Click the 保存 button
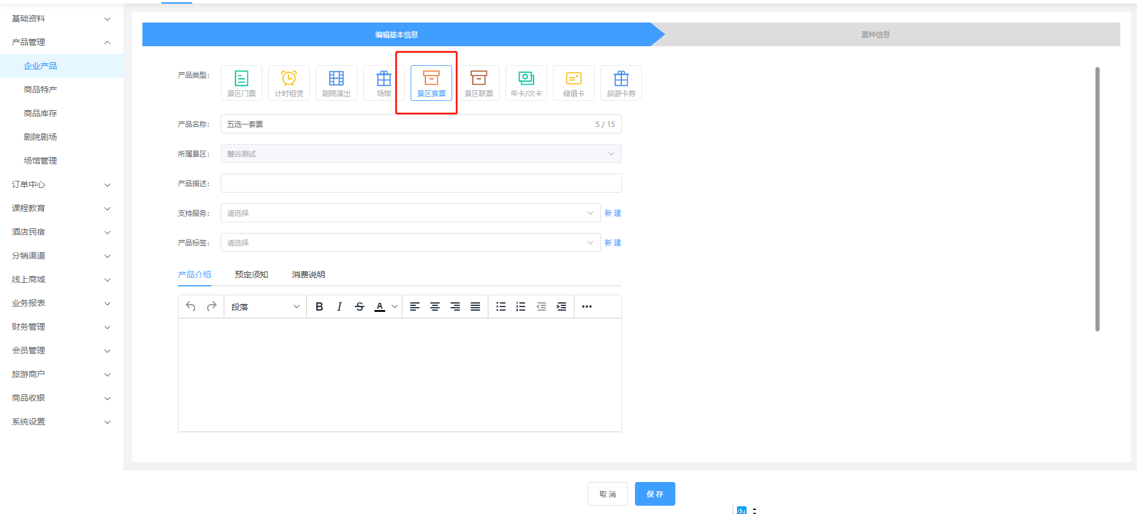This screenshot has width=1137, height=514. pos(655,494)
